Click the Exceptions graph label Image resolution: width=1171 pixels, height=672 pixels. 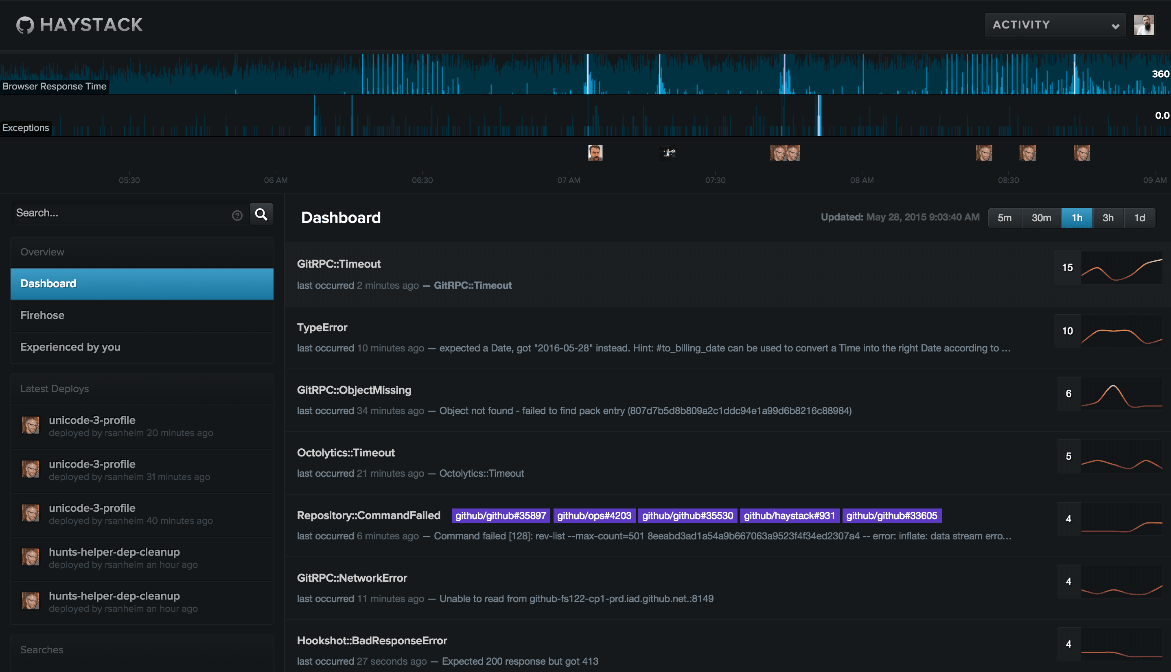(x=26, y=128)
